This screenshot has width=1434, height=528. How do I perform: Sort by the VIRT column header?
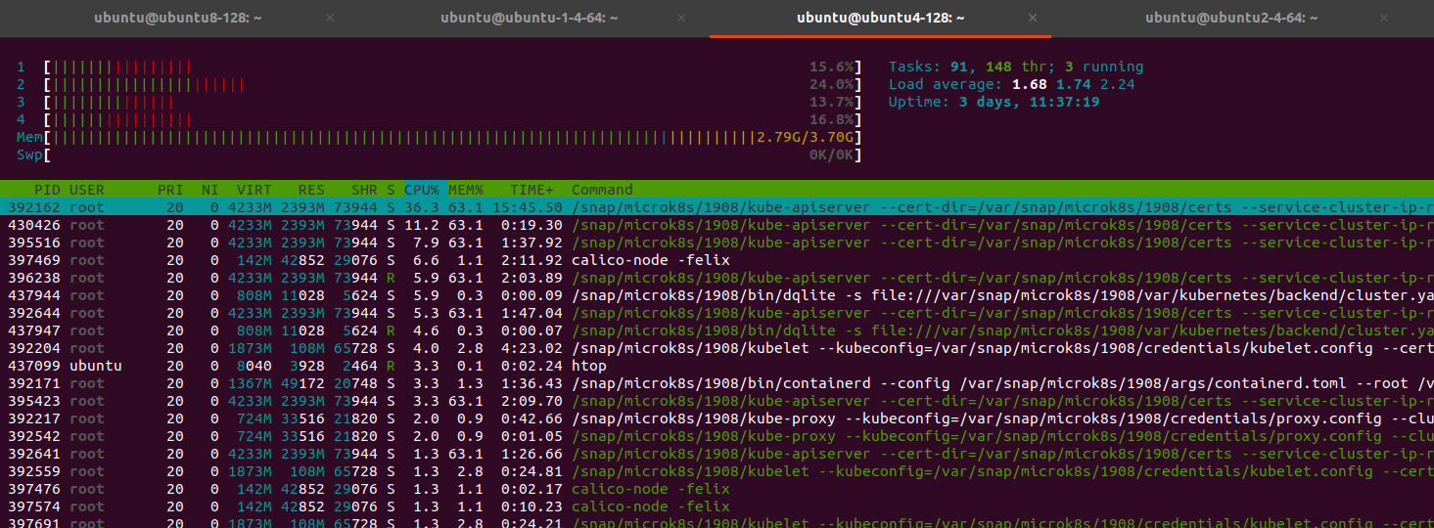coord(254,190)
